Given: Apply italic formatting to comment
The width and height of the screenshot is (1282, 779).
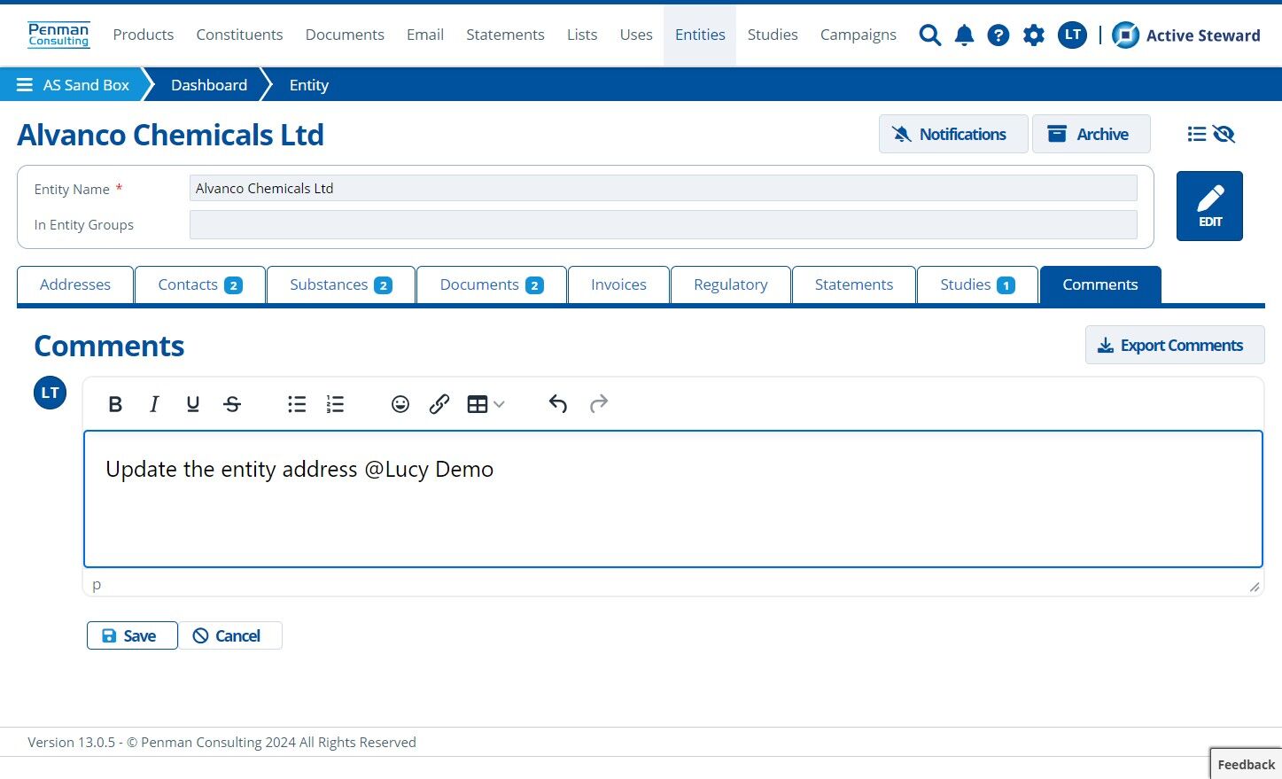Looking at the screenshot, I should (x=154, y=404).
